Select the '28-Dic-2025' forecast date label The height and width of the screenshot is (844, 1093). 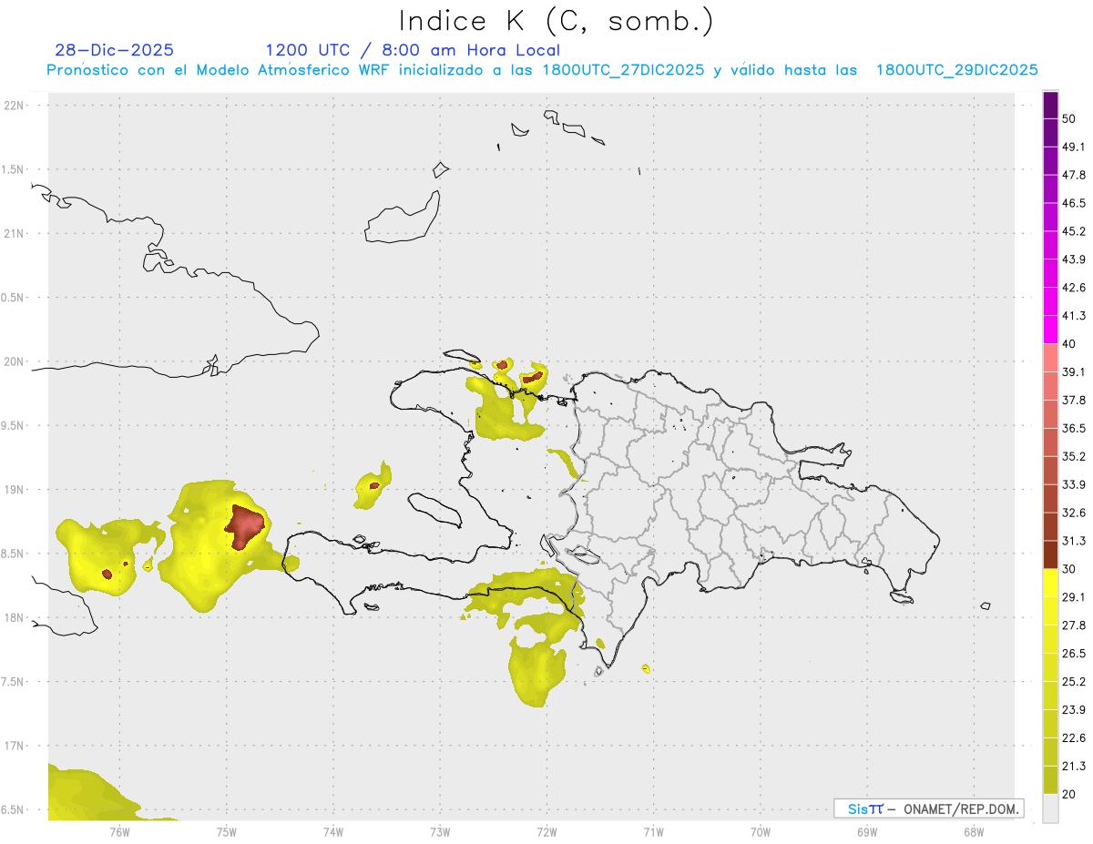tap(115, 50)
